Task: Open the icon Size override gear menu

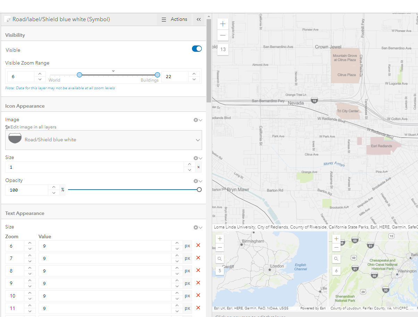Action: (x=196, y=158)
